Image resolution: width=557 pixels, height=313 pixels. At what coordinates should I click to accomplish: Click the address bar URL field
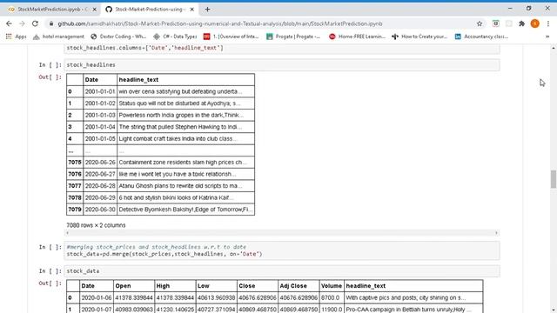click(220, 23)
